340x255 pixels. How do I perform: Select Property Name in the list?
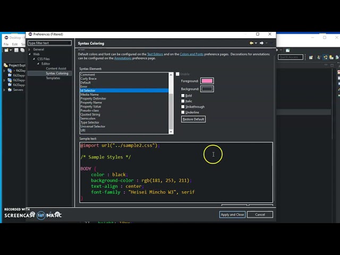point(124,103)
